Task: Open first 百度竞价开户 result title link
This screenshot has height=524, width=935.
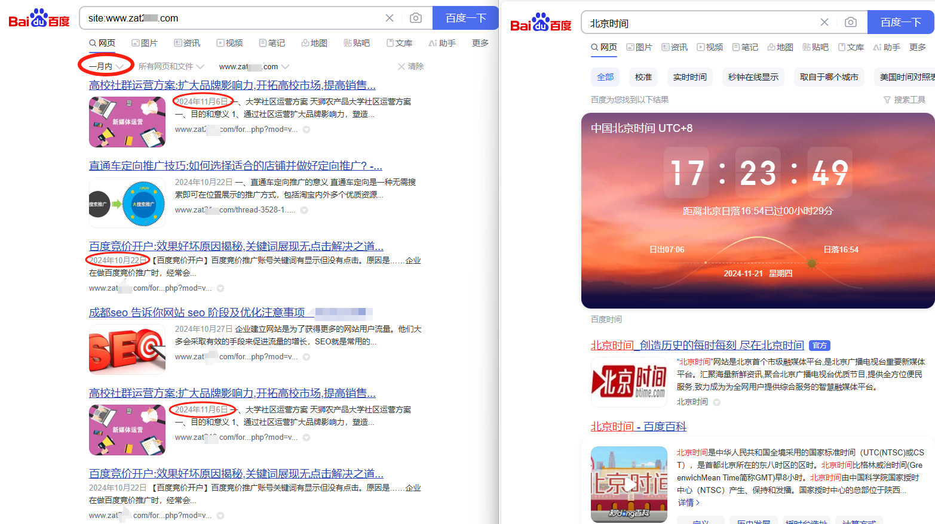Action: (236, 246)
